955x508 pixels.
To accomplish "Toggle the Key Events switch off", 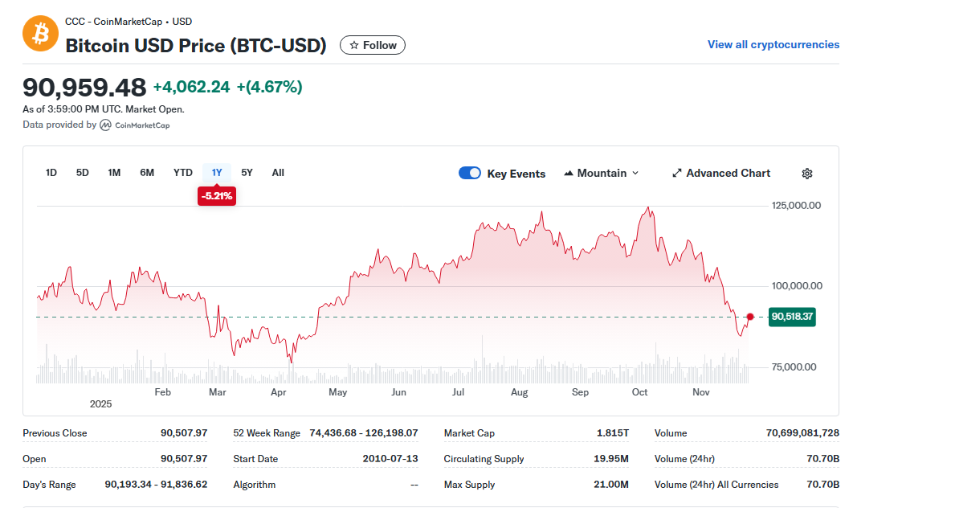I will pyautogui.click(x=470, y=173).
